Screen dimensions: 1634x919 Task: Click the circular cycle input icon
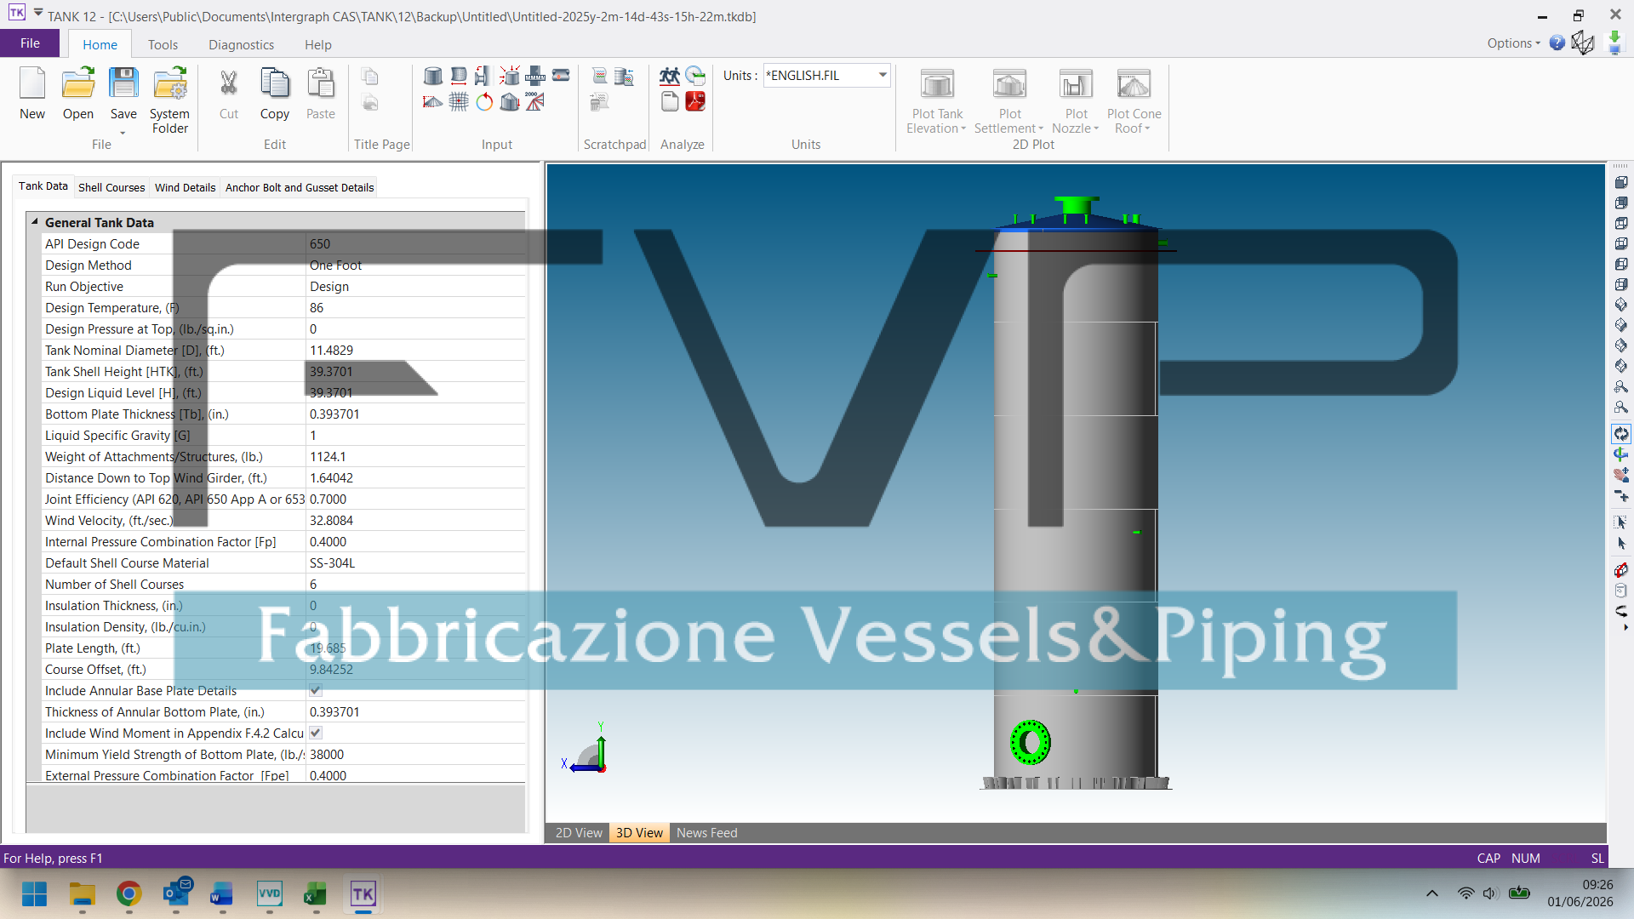(x=484, y=102)
